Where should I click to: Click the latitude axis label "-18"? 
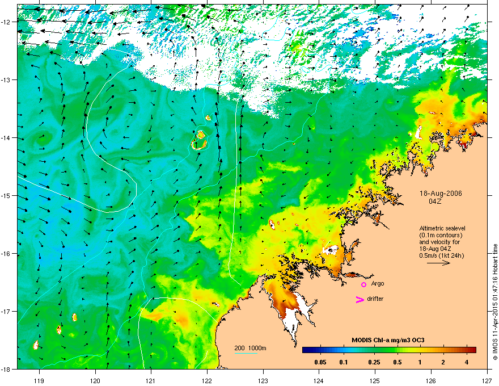pyautogui.click(x=6, y=369)
